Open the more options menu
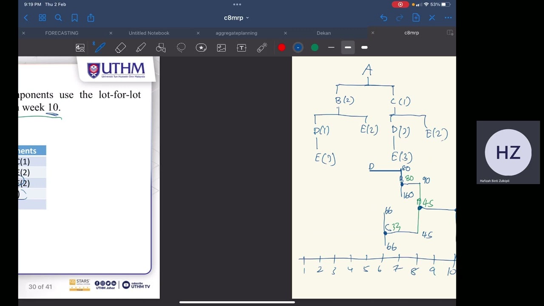This screenshot has width=544, height=306. [448, 18]
